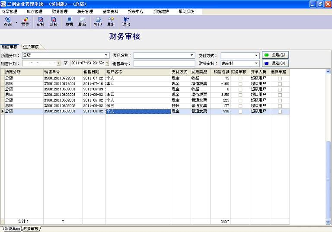Click the 审核 (audit) toolbar icon
This screenshot has height=232, width=332.
(x=41, y=22)
